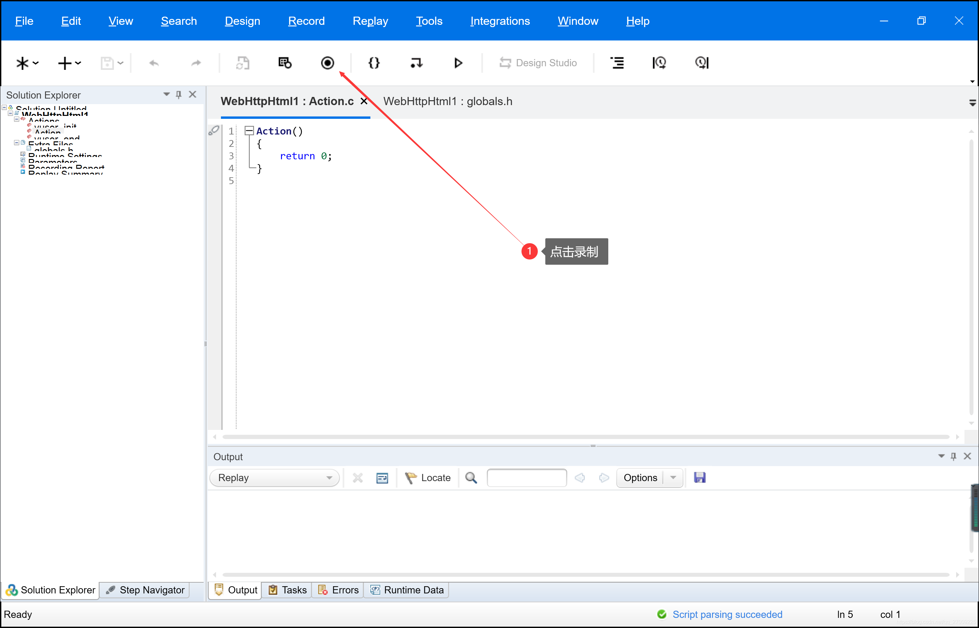Open the Help menu

[638, 21]
